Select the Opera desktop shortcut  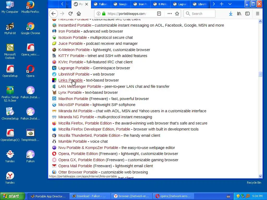[30, 71]
